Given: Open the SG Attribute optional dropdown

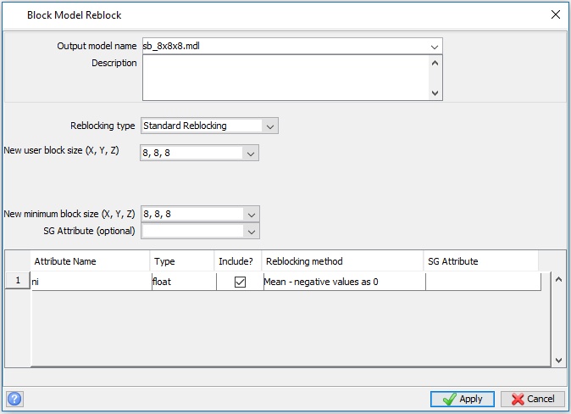Looking at the screenshot, I should [x=252, y=232].
